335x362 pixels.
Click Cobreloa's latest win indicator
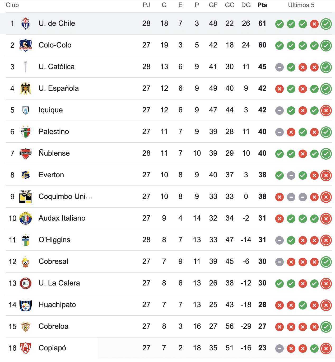click(326, 327)
